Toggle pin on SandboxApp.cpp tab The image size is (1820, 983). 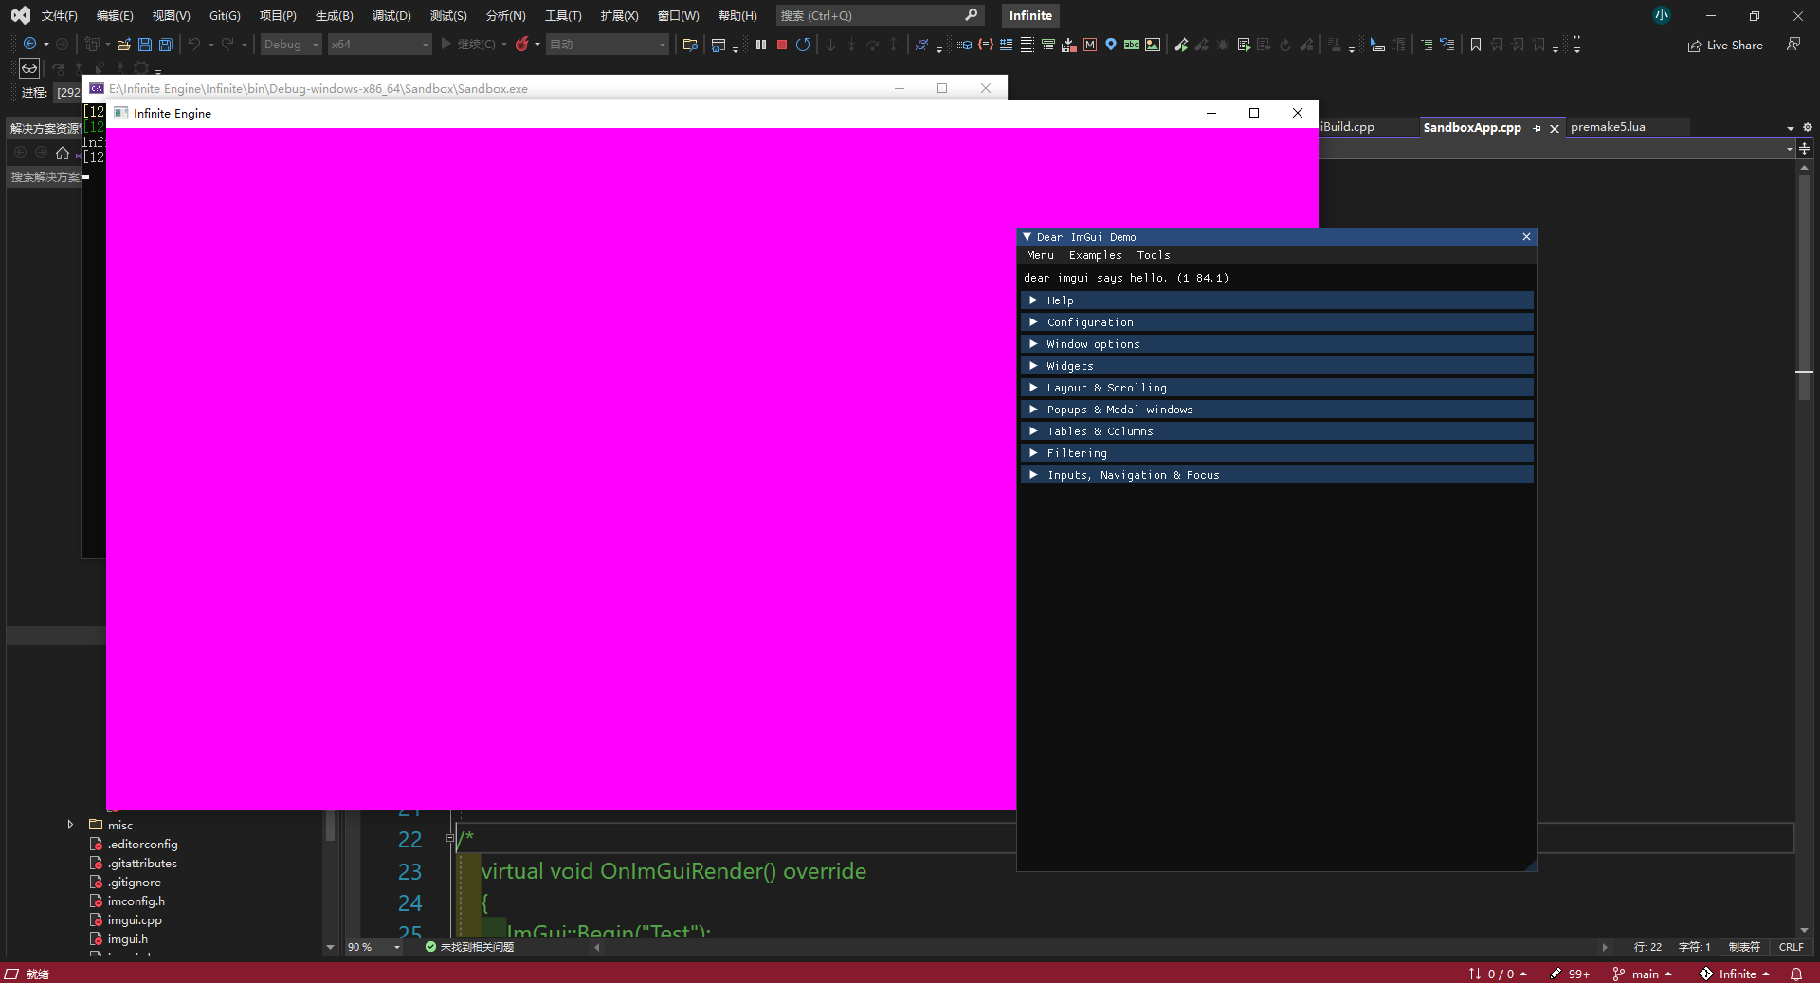tap(1537, 128)
